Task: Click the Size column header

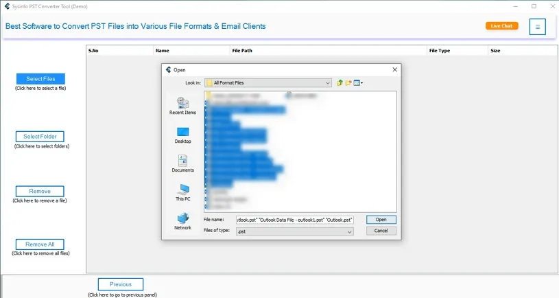Action: 523,51
